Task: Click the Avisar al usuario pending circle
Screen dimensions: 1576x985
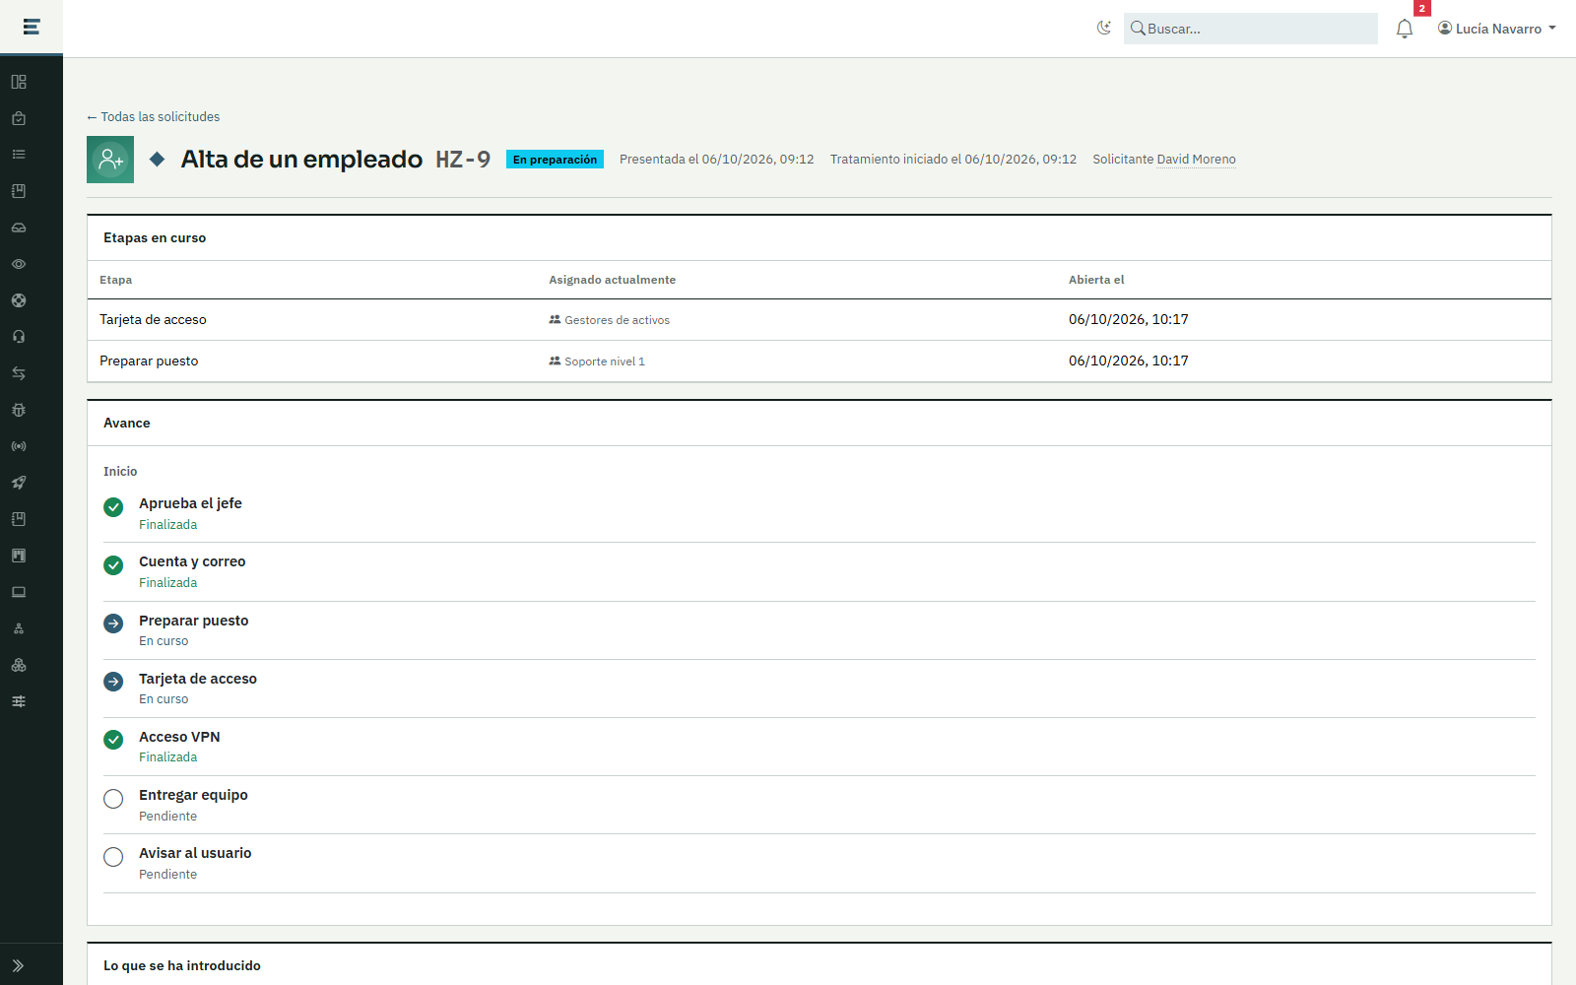Action: tap(113, 857)
